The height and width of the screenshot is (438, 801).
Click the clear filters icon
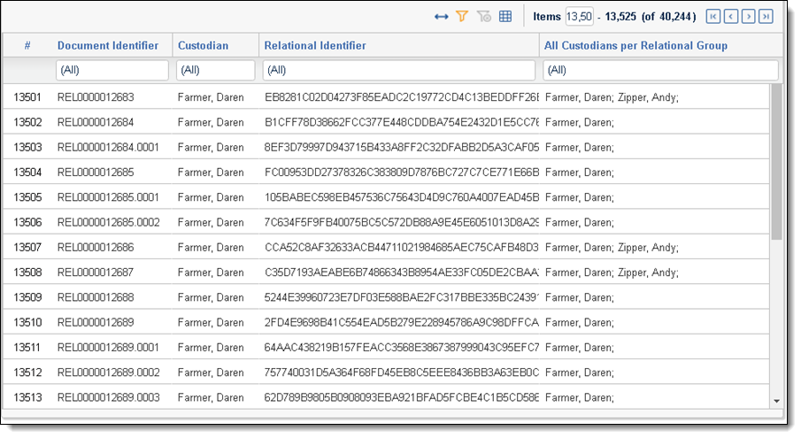point(483,17)
